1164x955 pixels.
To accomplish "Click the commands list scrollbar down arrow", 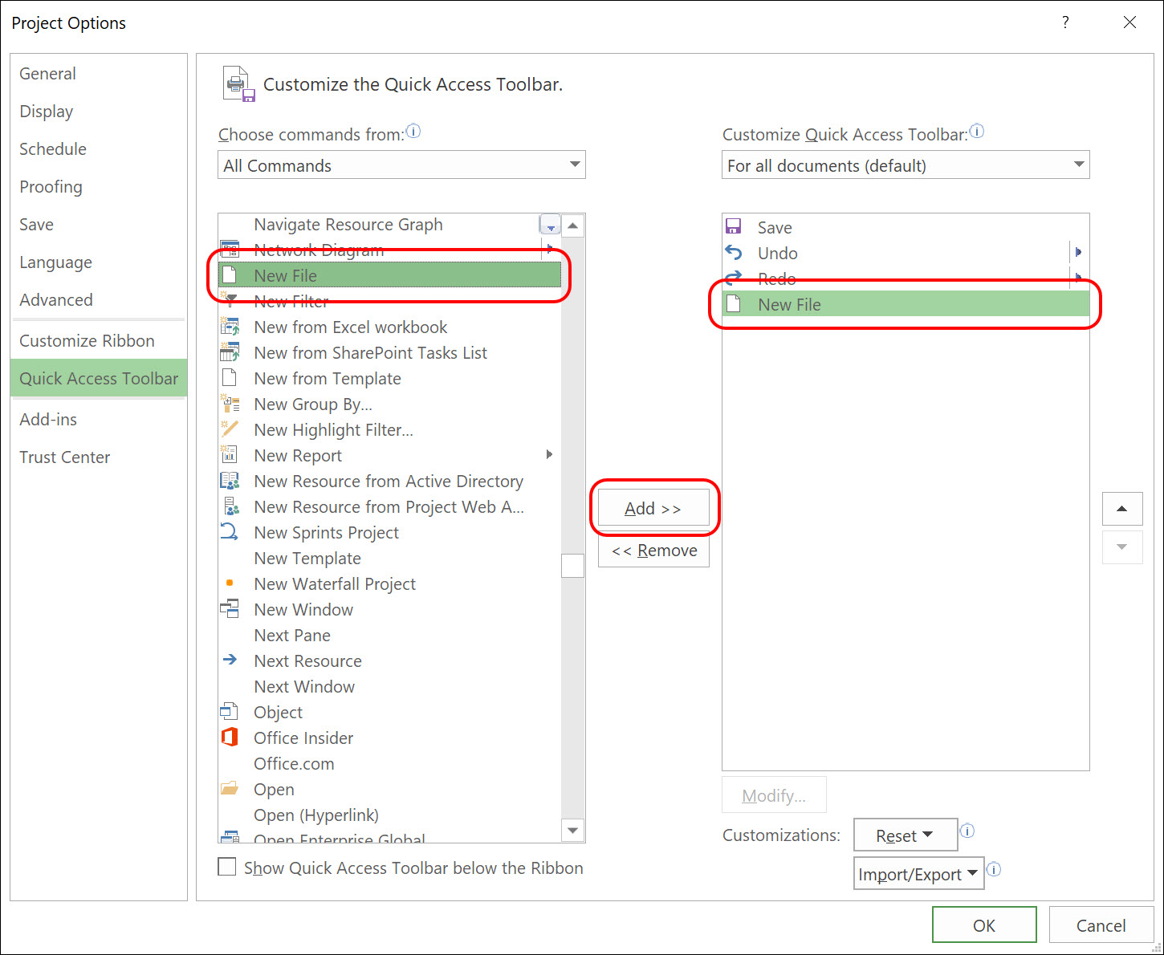I will point(573,831).
